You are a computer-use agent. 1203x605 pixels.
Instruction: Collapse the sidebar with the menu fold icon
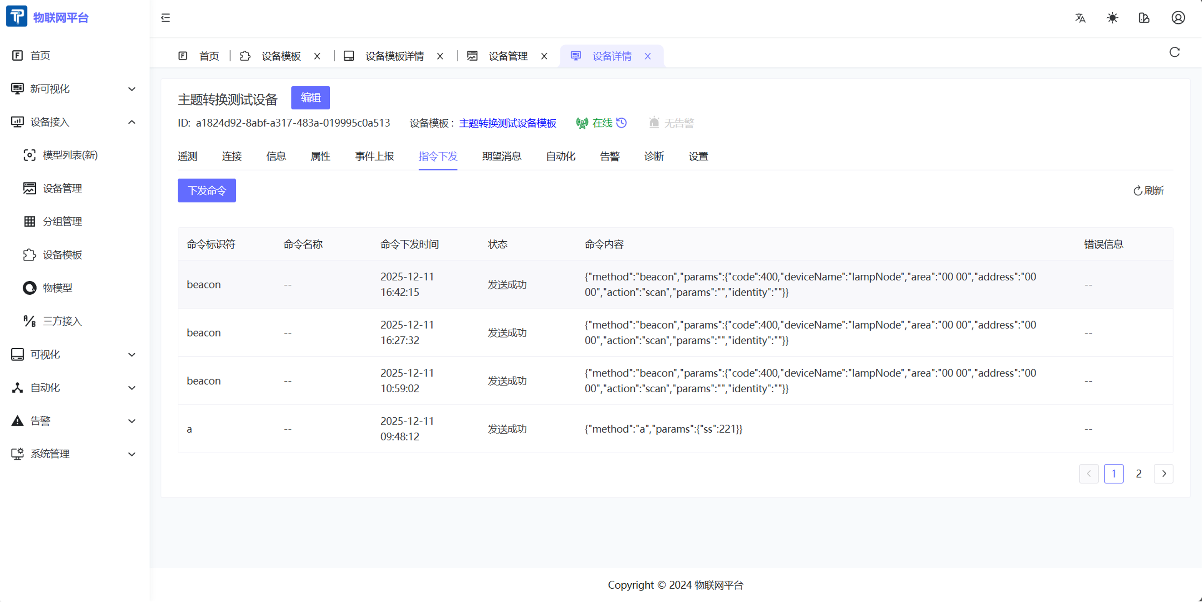[165, 18]
